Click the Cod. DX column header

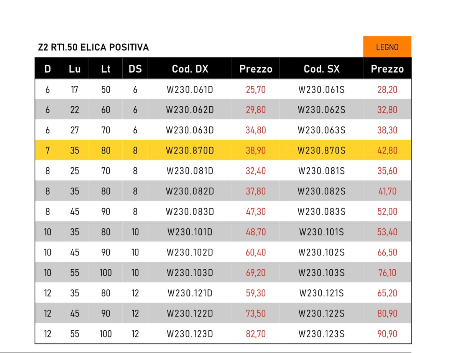tap(190, 69)
